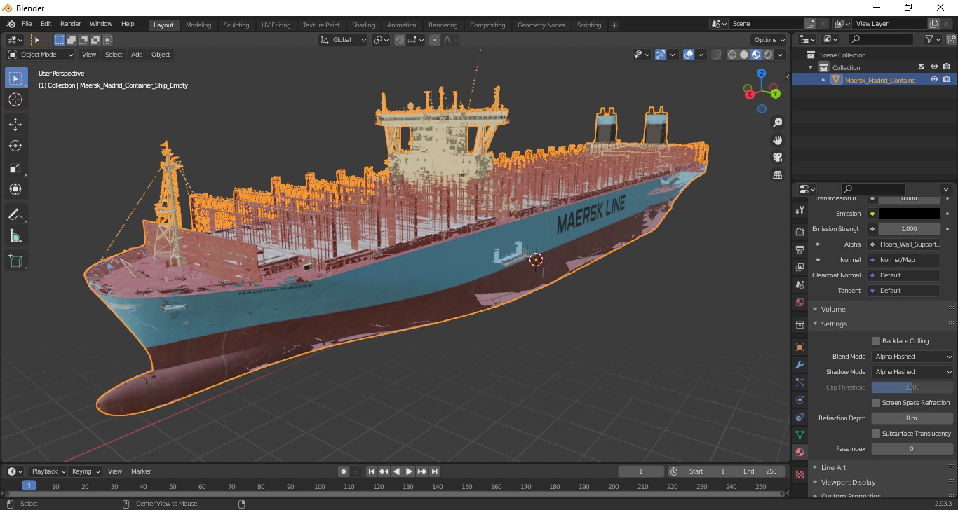Viewport: 958px width, 510px height.
Task: Switch perspective/orthographic grid icon
Action: [777, 175]
